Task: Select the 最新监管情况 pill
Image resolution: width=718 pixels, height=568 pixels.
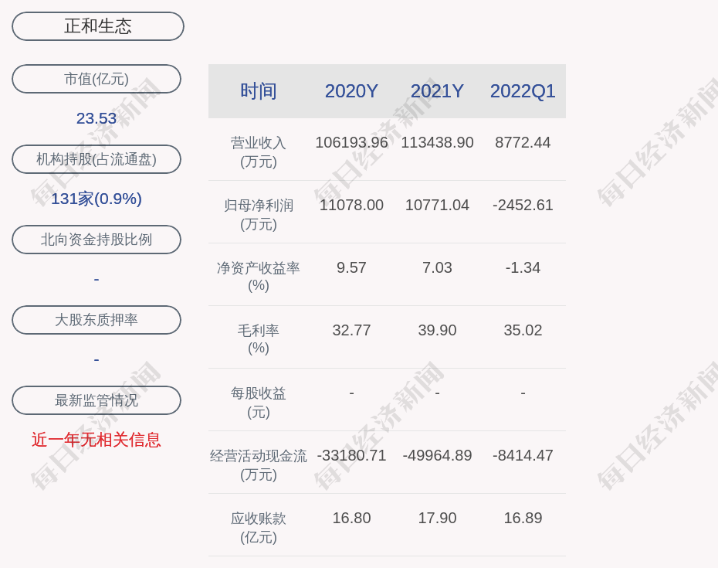Action: tap(97, 400)
